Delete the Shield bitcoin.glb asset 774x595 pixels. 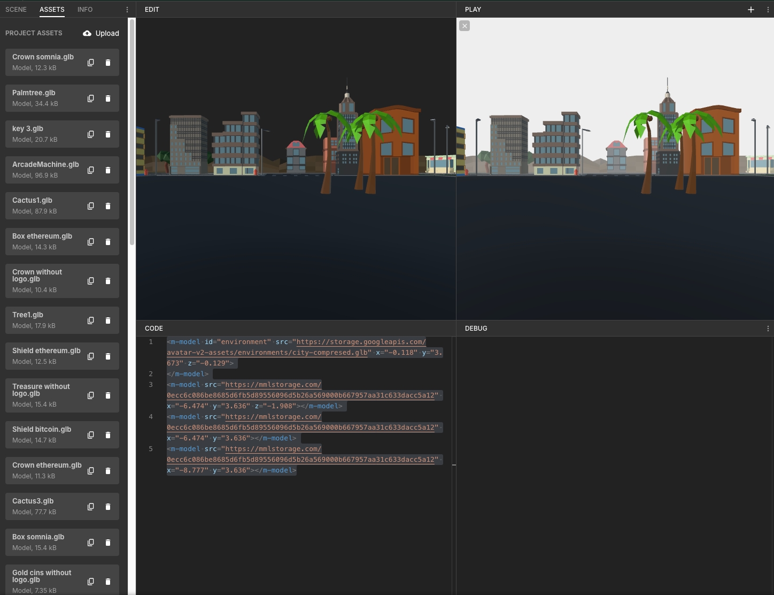pyautogui.click(x=108, y=435)
